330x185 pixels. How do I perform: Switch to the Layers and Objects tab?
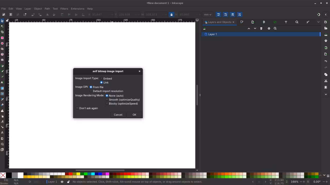219,22
